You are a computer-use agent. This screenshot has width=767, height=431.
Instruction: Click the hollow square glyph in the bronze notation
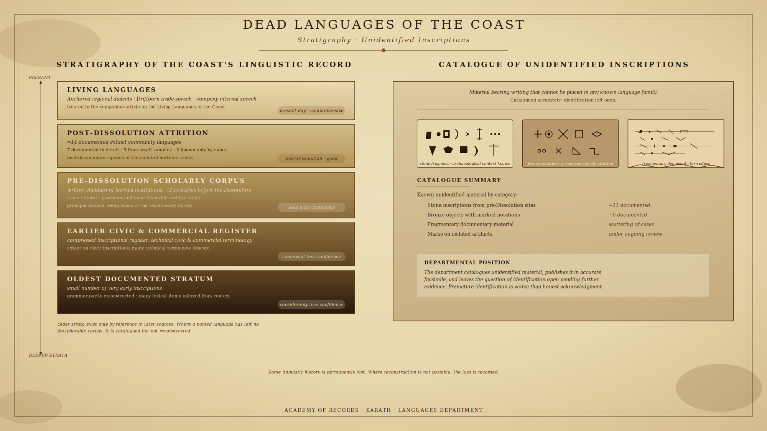[579, 134]
